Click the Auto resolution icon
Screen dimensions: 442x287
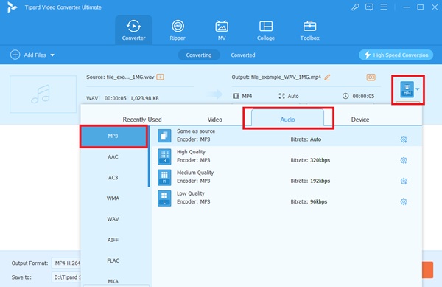click(x=281, y=96)
